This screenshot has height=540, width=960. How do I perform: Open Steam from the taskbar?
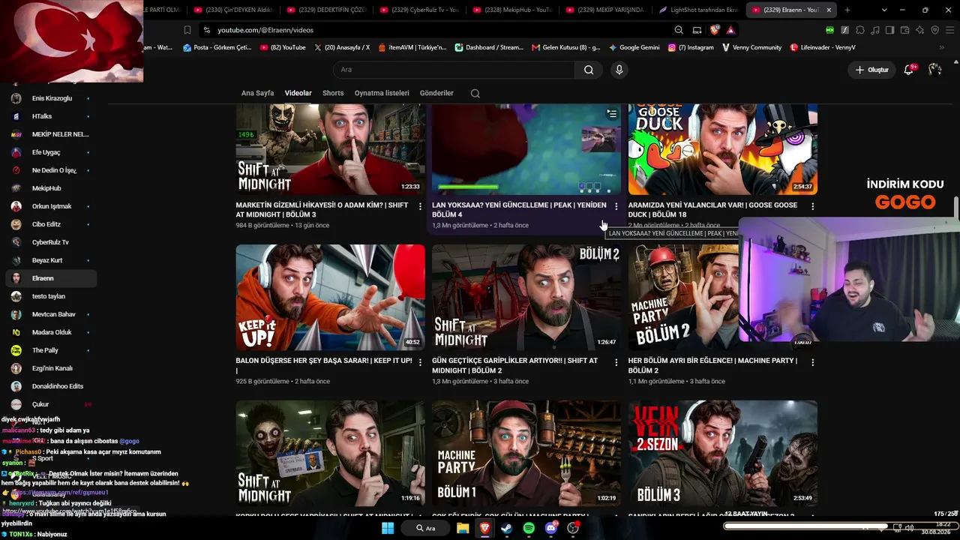(x=507, y=528)
